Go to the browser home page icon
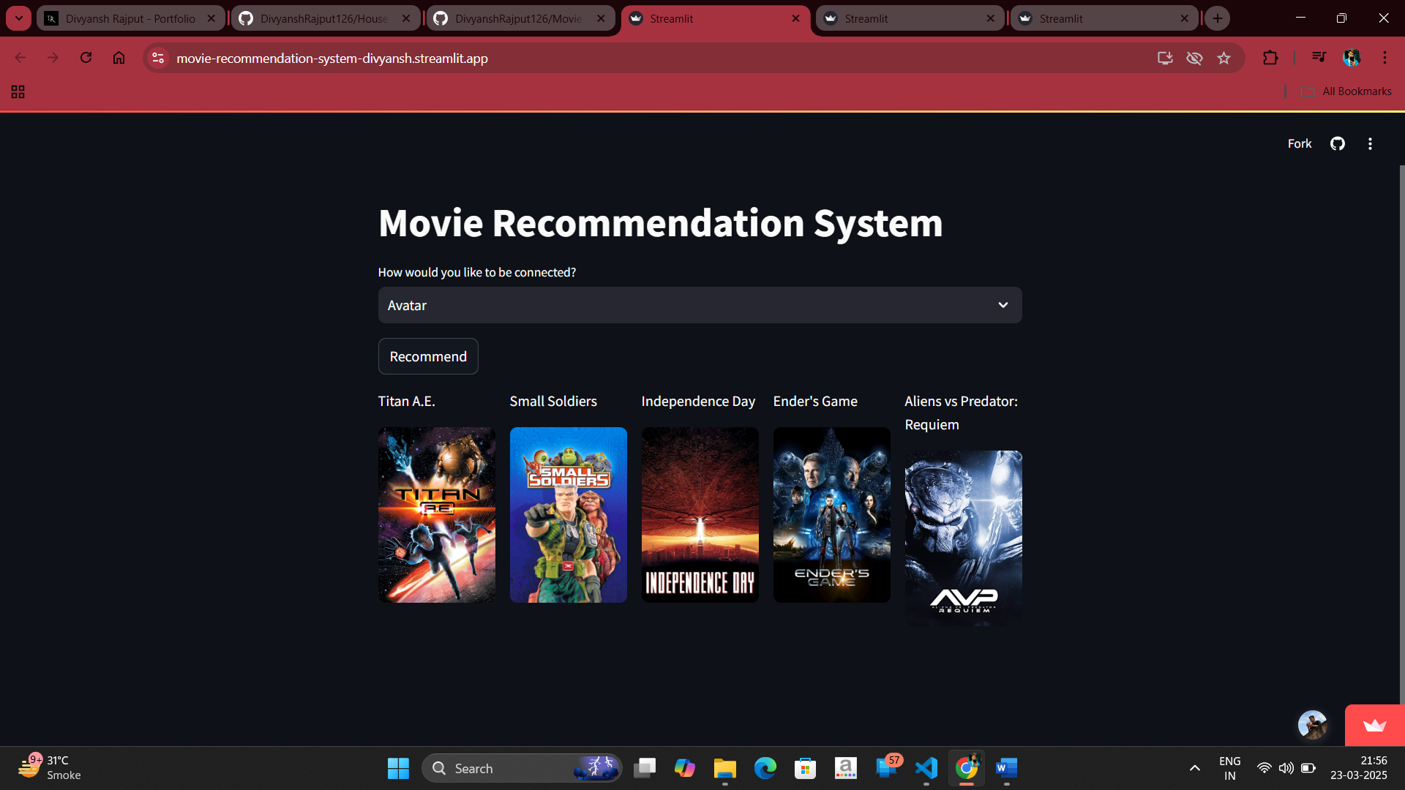This screenshot has height=790, width=1405. [x=119, y=58]
